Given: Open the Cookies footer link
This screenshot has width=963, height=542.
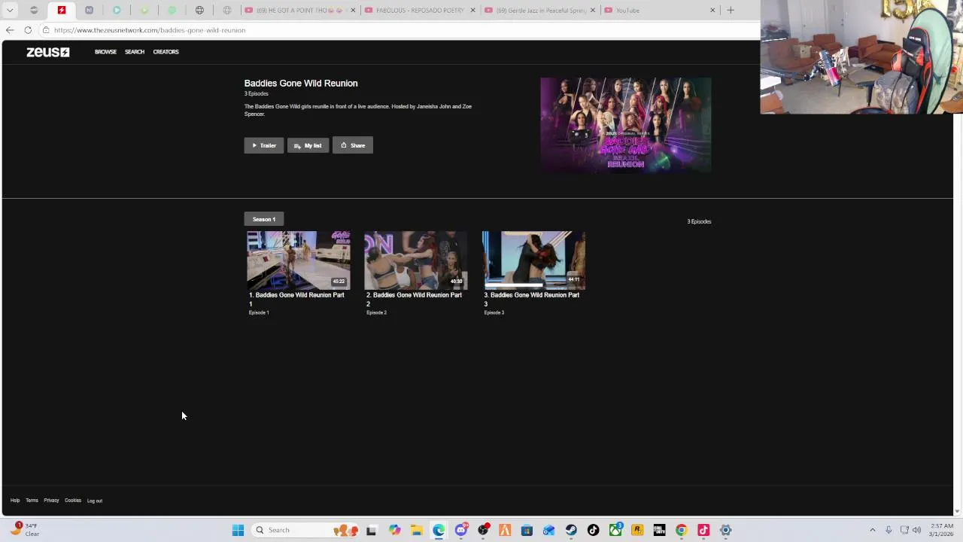Looking at the screenshot, I should 73,501.
